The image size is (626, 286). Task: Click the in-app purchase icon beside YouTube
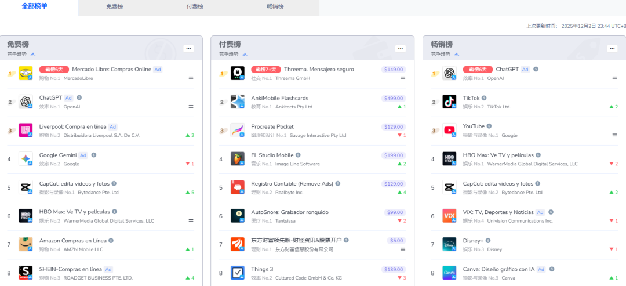click(489, 126)
